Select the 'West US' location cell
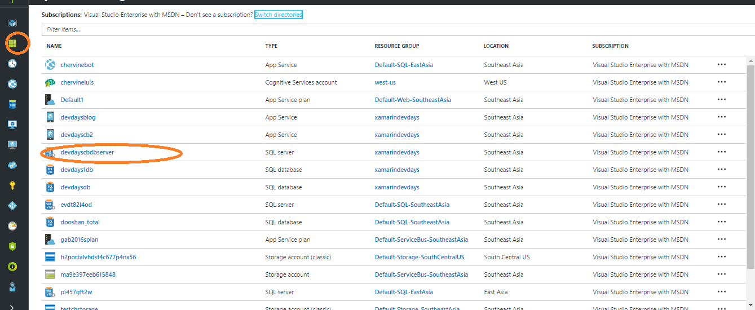This screenshot has height=310, width=755. click(495, 82)
